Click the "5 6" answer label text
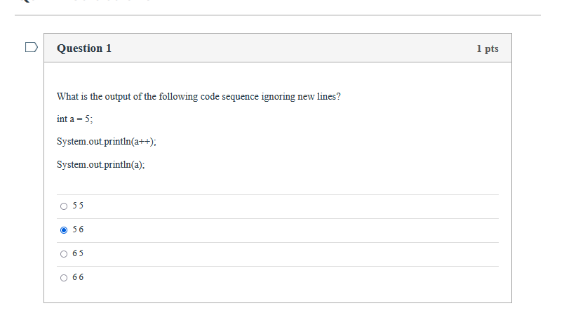Viewport: 571px width, 313px height. 78,229
